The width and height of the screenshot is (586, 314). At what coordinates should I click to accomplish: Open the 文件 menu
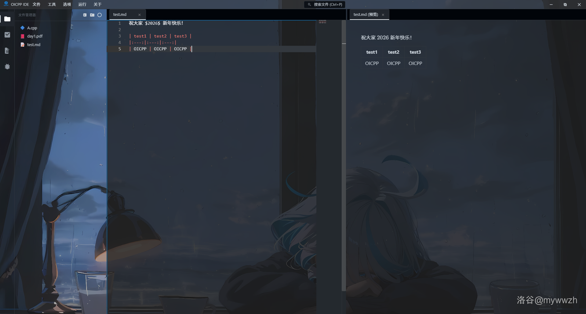click(36, 5)
